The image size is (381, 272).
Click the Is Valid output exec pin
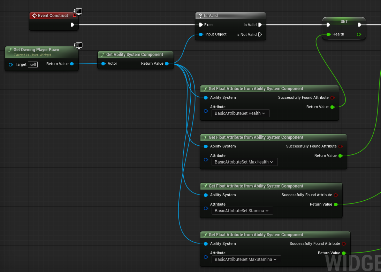click(260, 25)
